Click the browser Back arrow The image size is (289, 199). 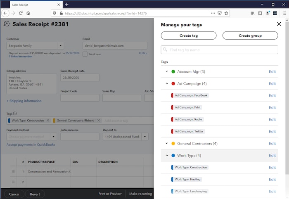point(5,13)
